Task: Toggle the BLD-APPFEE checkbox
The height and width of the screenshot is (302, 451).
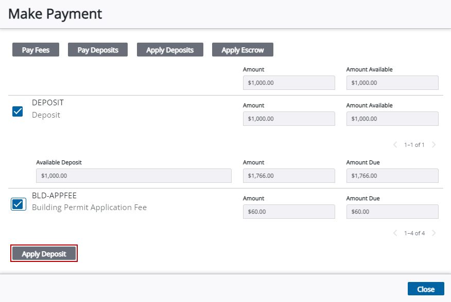Action: (18, 204)
